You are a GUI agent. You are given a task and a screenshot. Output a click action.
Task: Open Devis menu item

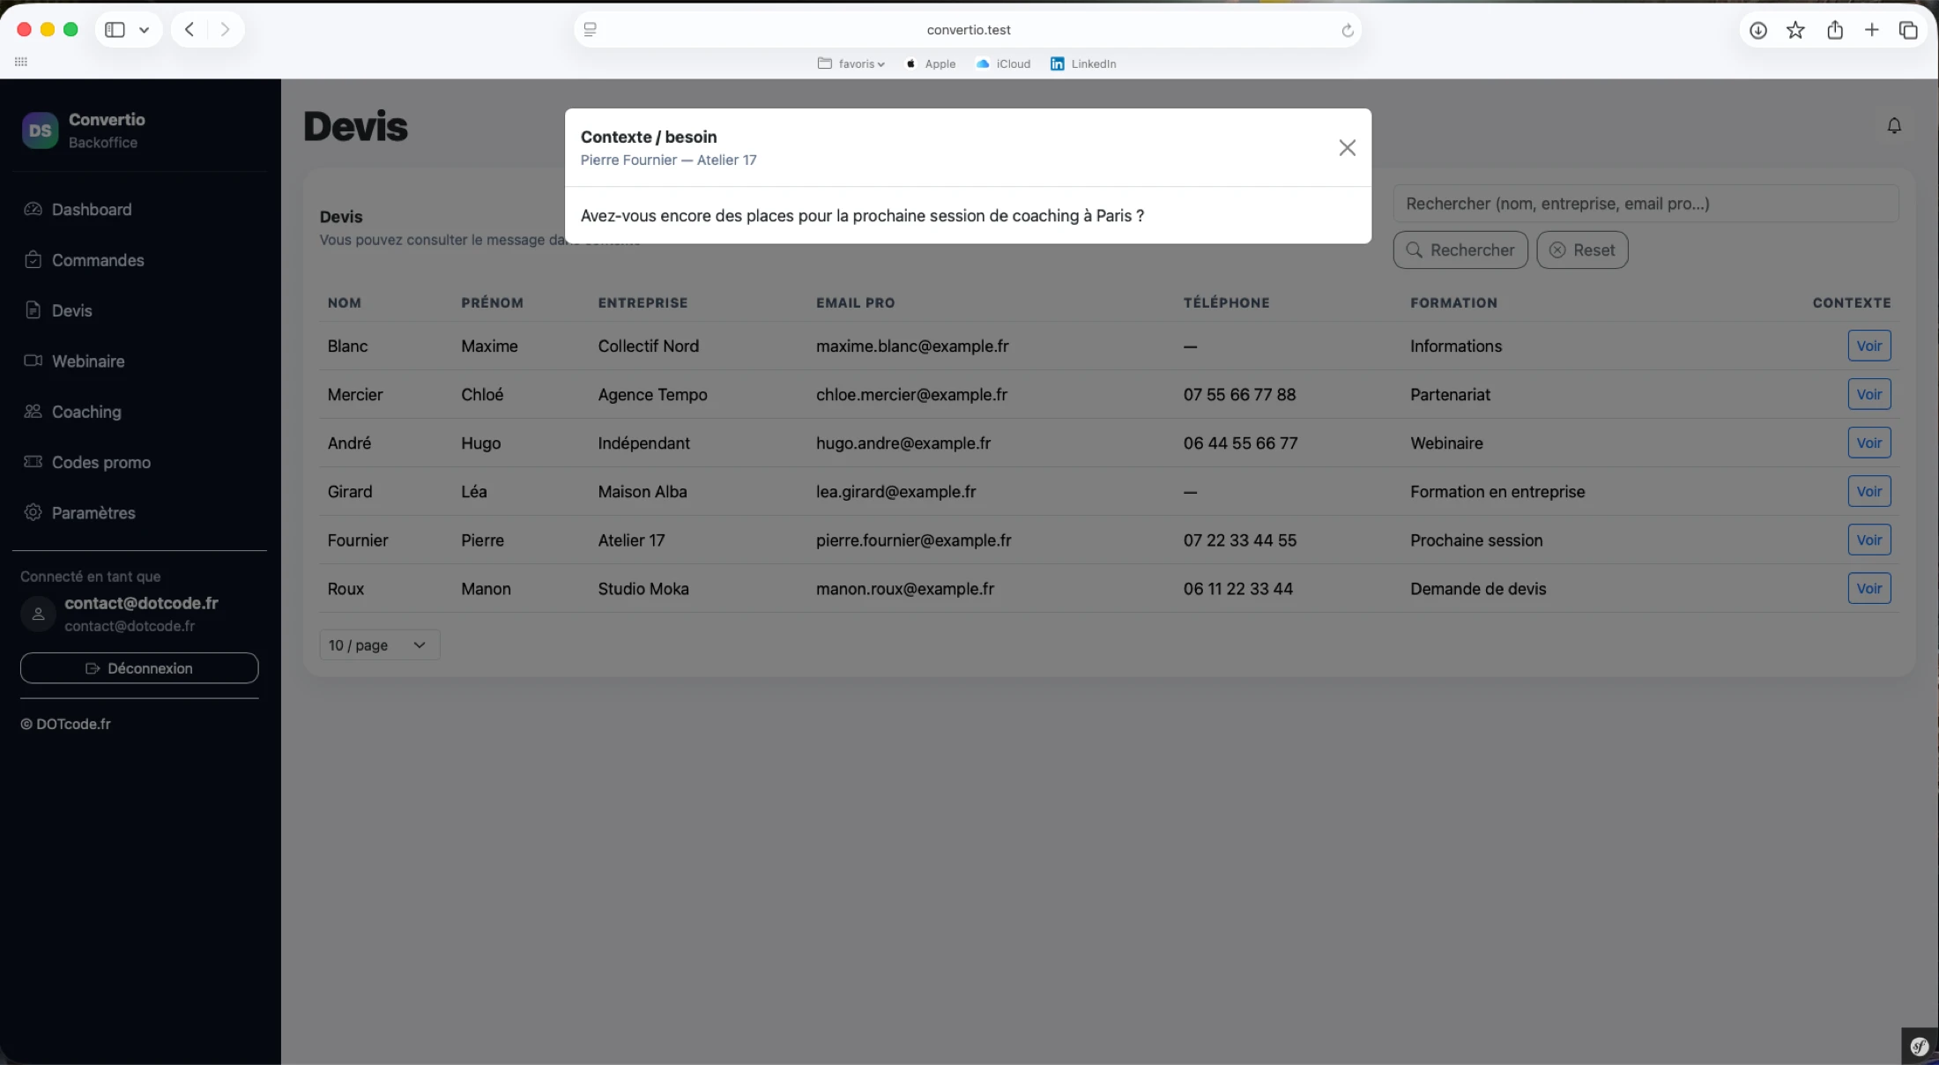pyautogui.click(x=71, y=310)
